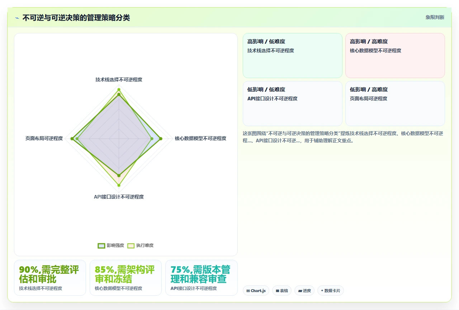
Task: Click the leftmost radar point near 页面布局
Action: pyautogui.click(x=72, y=138)
